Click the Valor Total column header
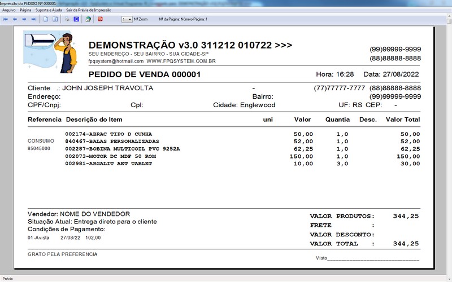Viewport: 452px width, 282px height. point(403,120)
